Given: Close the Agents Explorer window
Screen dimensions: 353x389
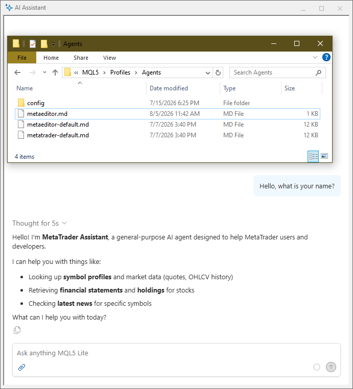Looking at the screenshot, I should click(320, 43).
